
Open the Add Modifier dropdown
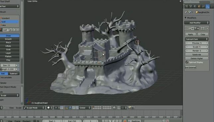pyautogui.click(x=197, y=23)
